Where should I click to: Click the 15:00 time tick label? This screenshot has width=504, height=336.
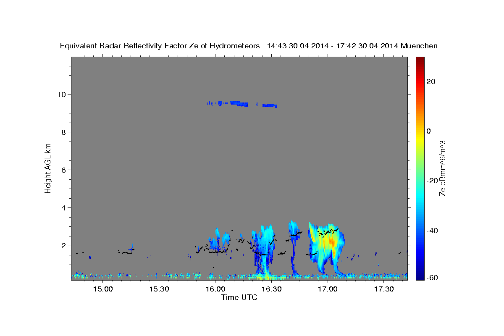(102, 289)
